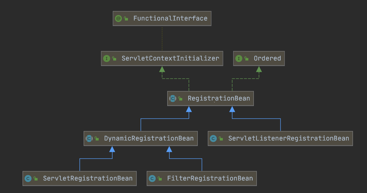Select the class icon on FilterRegistrationBean
The image size is (367, 193).
click(x=152, y=178)
